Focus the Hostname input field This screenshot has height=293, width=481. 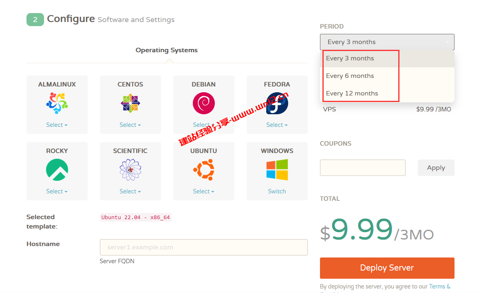click(203, 247)
